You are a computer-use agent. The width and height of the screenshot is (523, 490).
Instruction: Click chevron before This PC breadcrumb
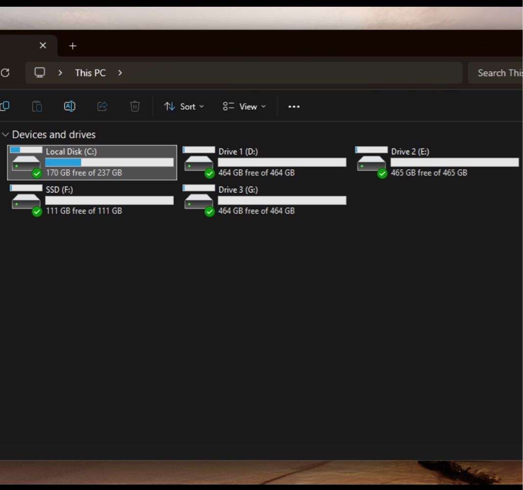point(60,73)
